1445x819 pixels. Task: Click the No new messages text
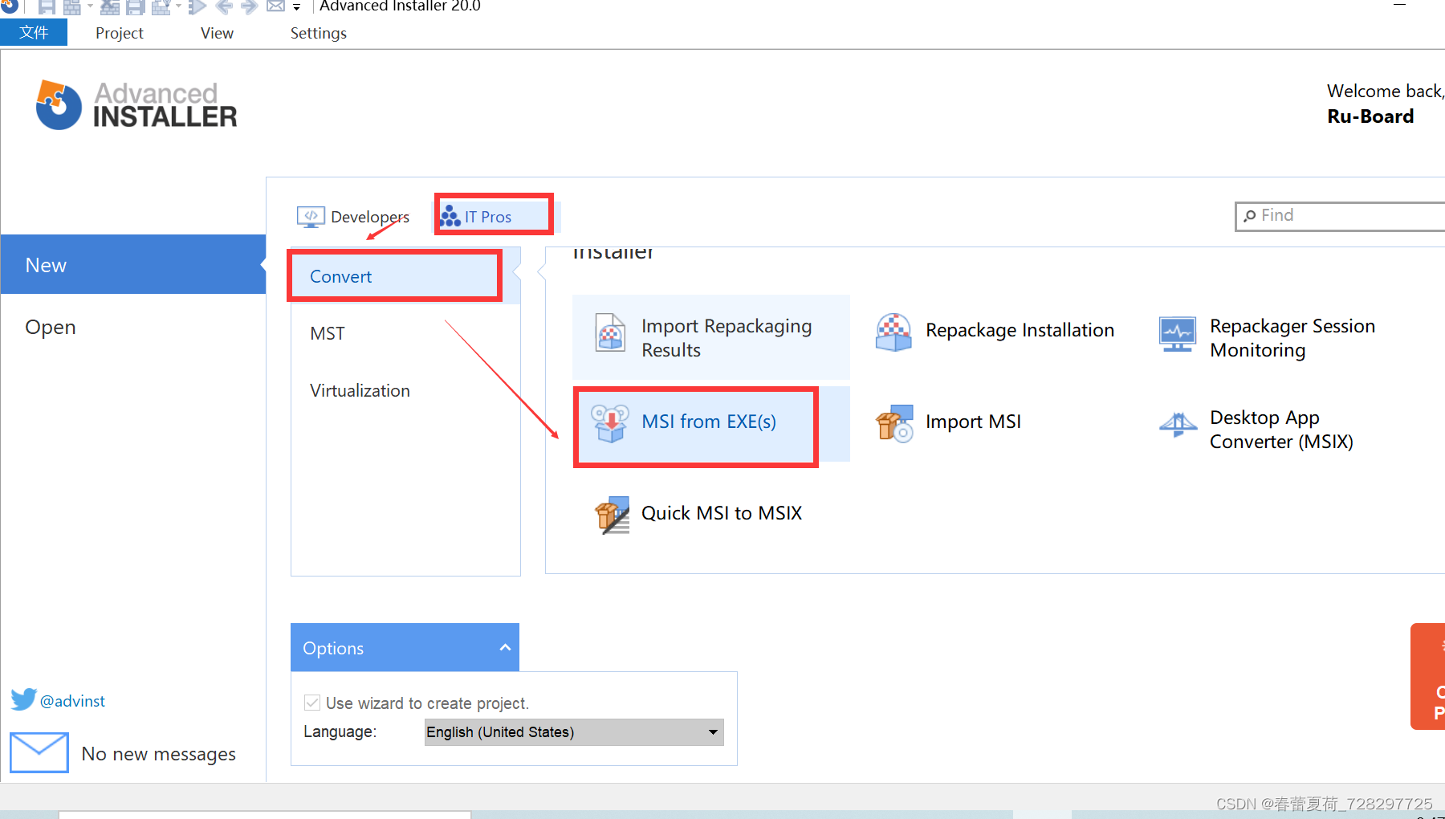pyautogui.click(x=158, y=754)
